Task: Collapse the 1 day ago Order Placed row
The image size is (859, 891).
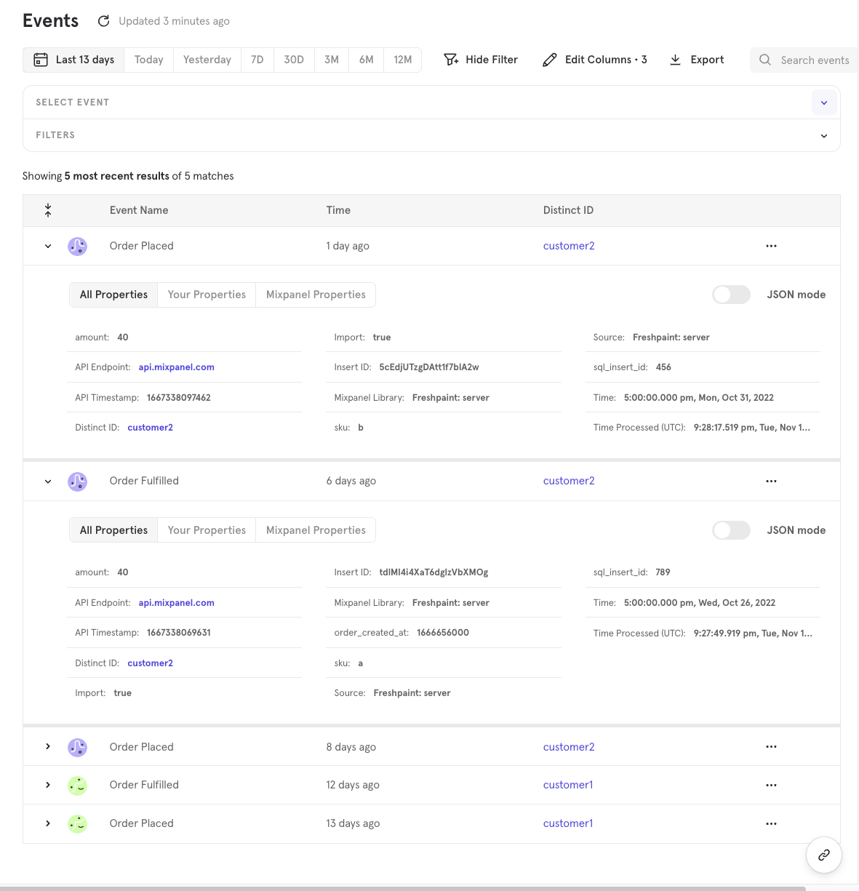Action: [48, 246]
